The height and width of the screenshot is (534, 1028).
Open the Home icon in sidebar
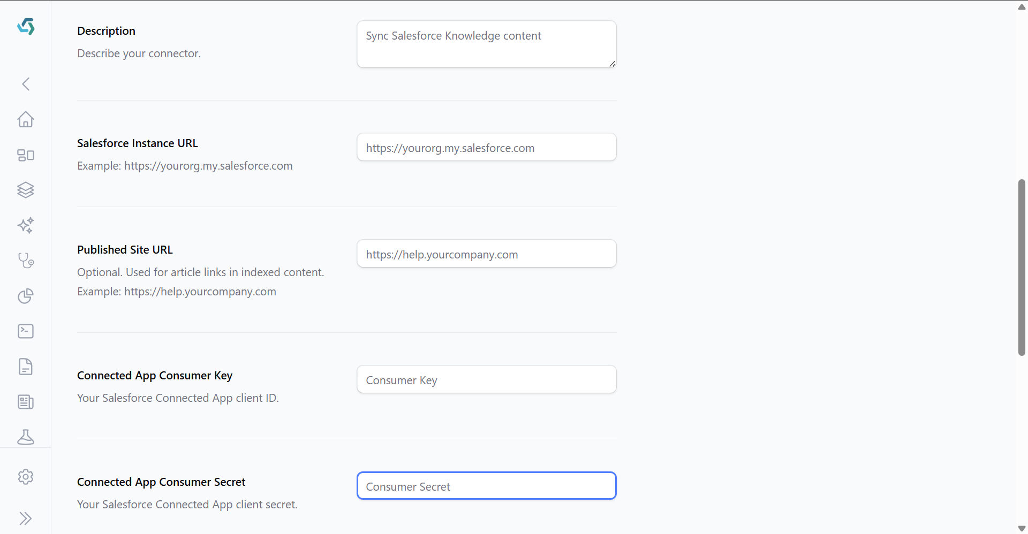pos(26,119)
